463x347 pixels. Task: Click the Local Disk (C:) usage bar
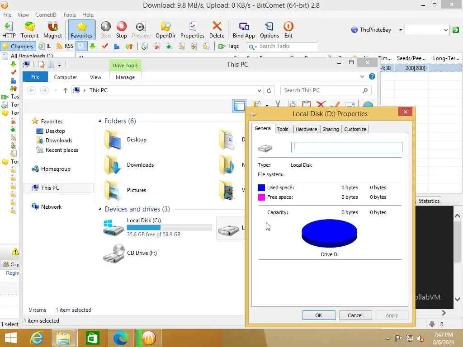tap(169, 228)
